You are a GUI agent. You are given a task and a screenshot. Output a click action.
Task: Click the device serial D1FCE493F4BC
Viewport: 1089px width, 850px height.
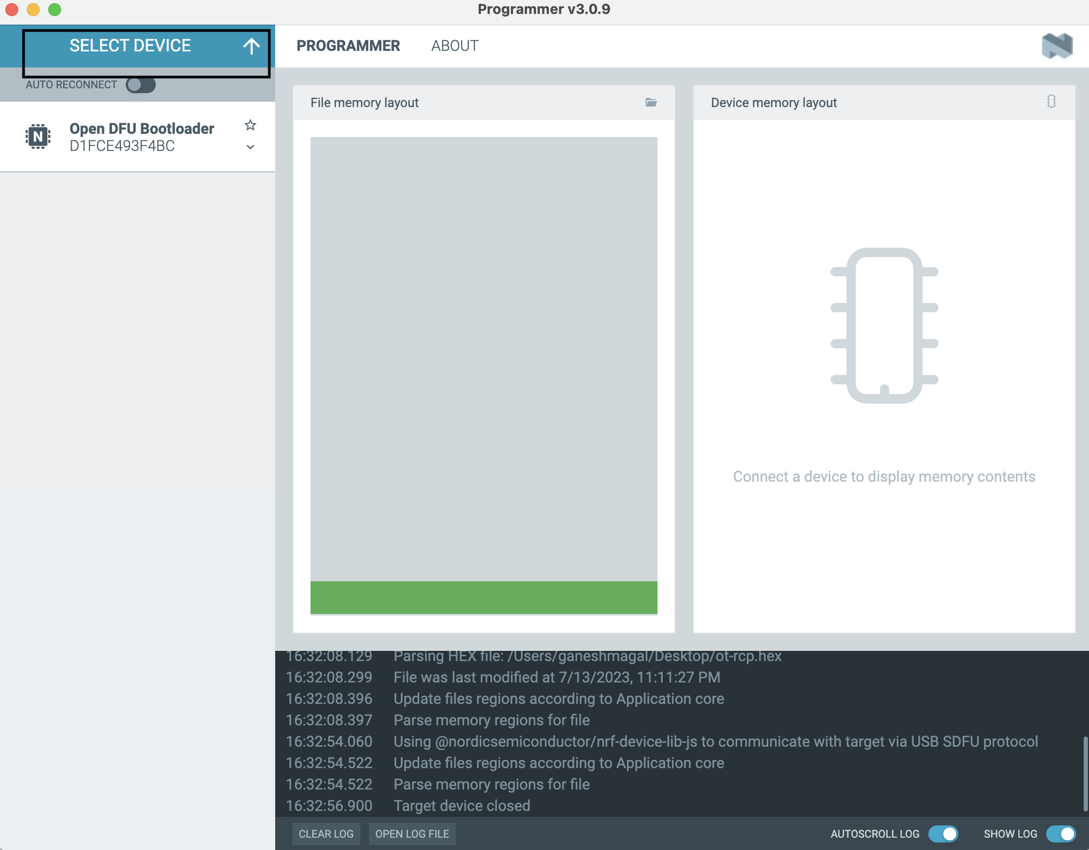click(122, 146)
